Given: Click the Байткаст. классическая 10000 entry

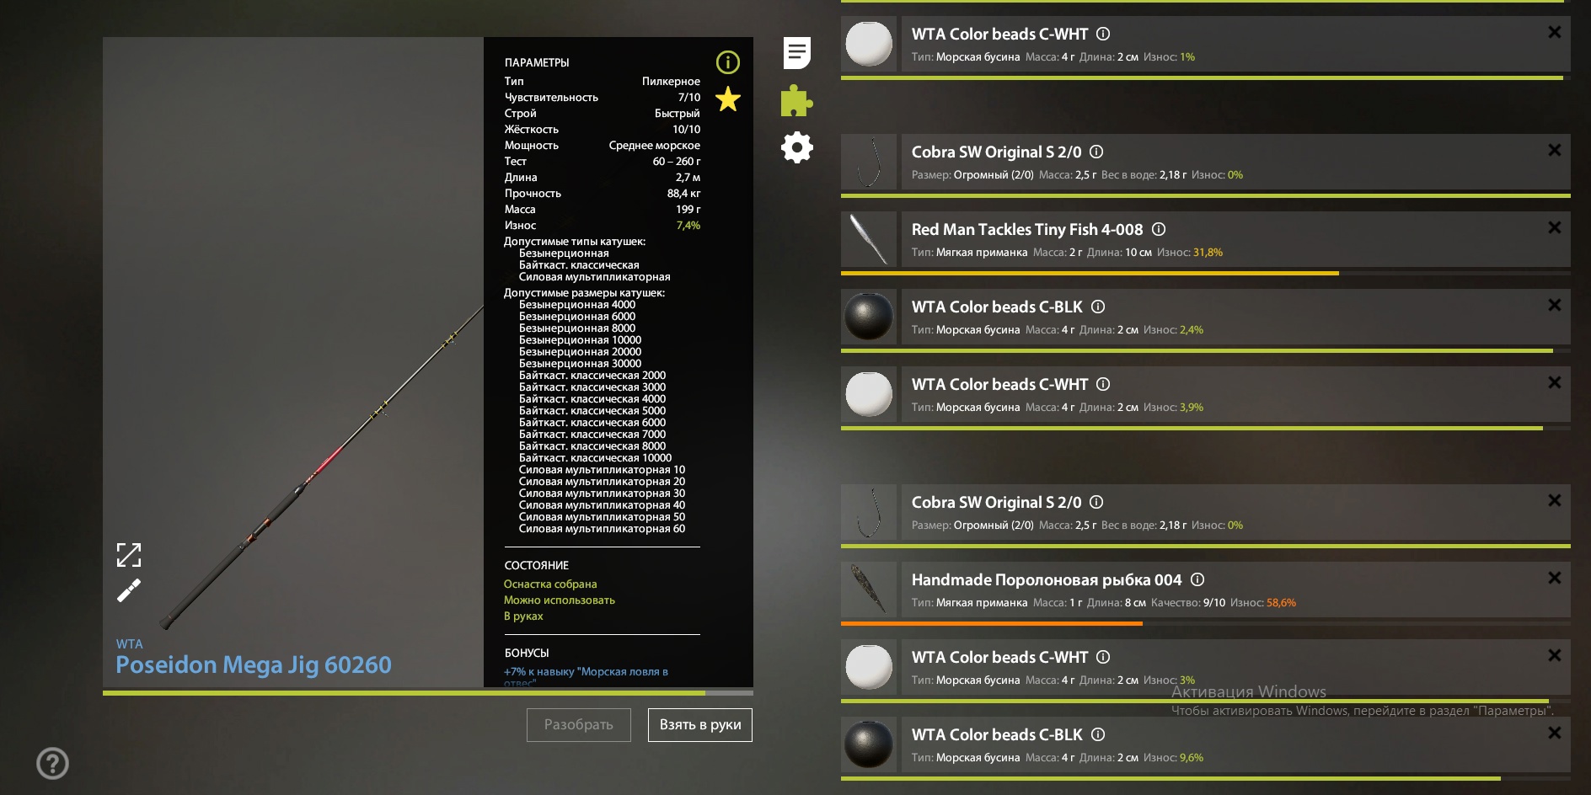Looking at the screenshot, I should (595, 458).
